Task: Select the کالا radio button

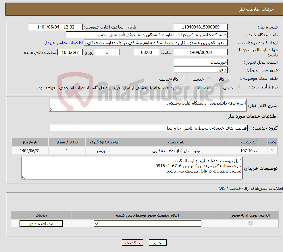Action: click(230, 78)
